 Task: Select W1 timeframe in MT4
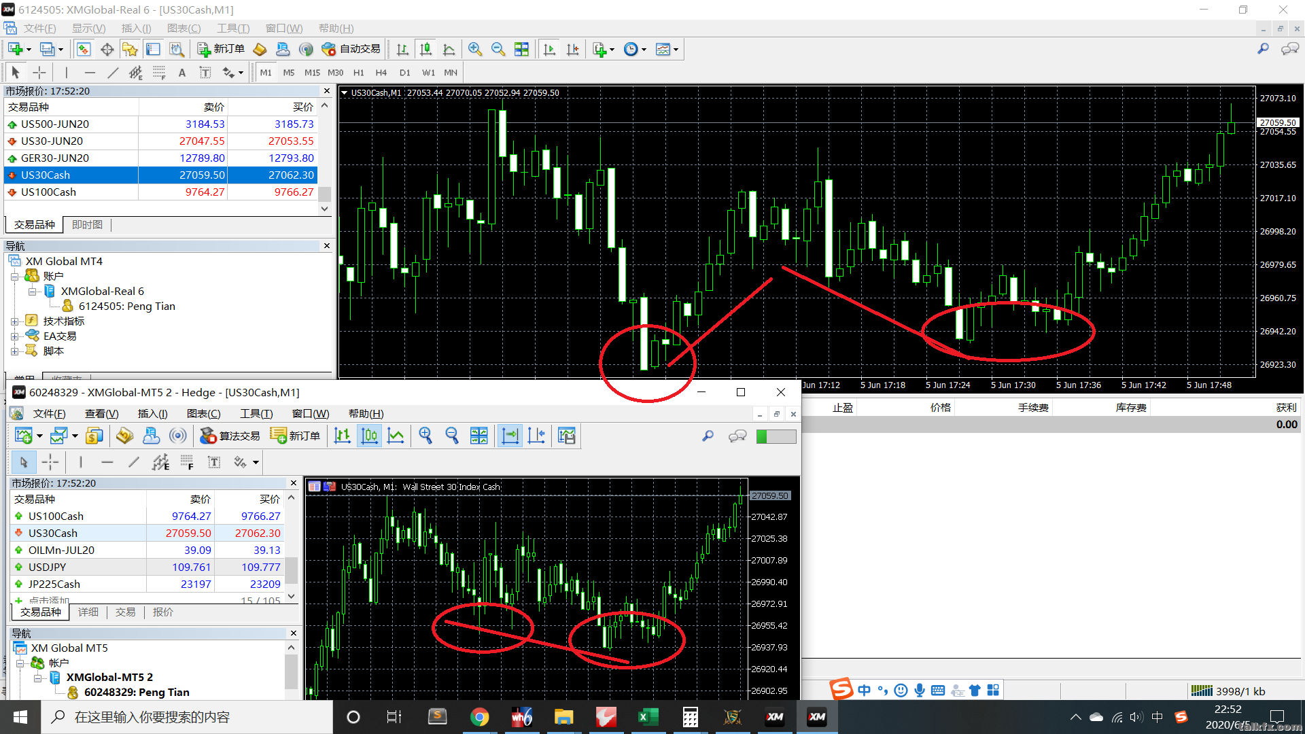tap(428, 73)
